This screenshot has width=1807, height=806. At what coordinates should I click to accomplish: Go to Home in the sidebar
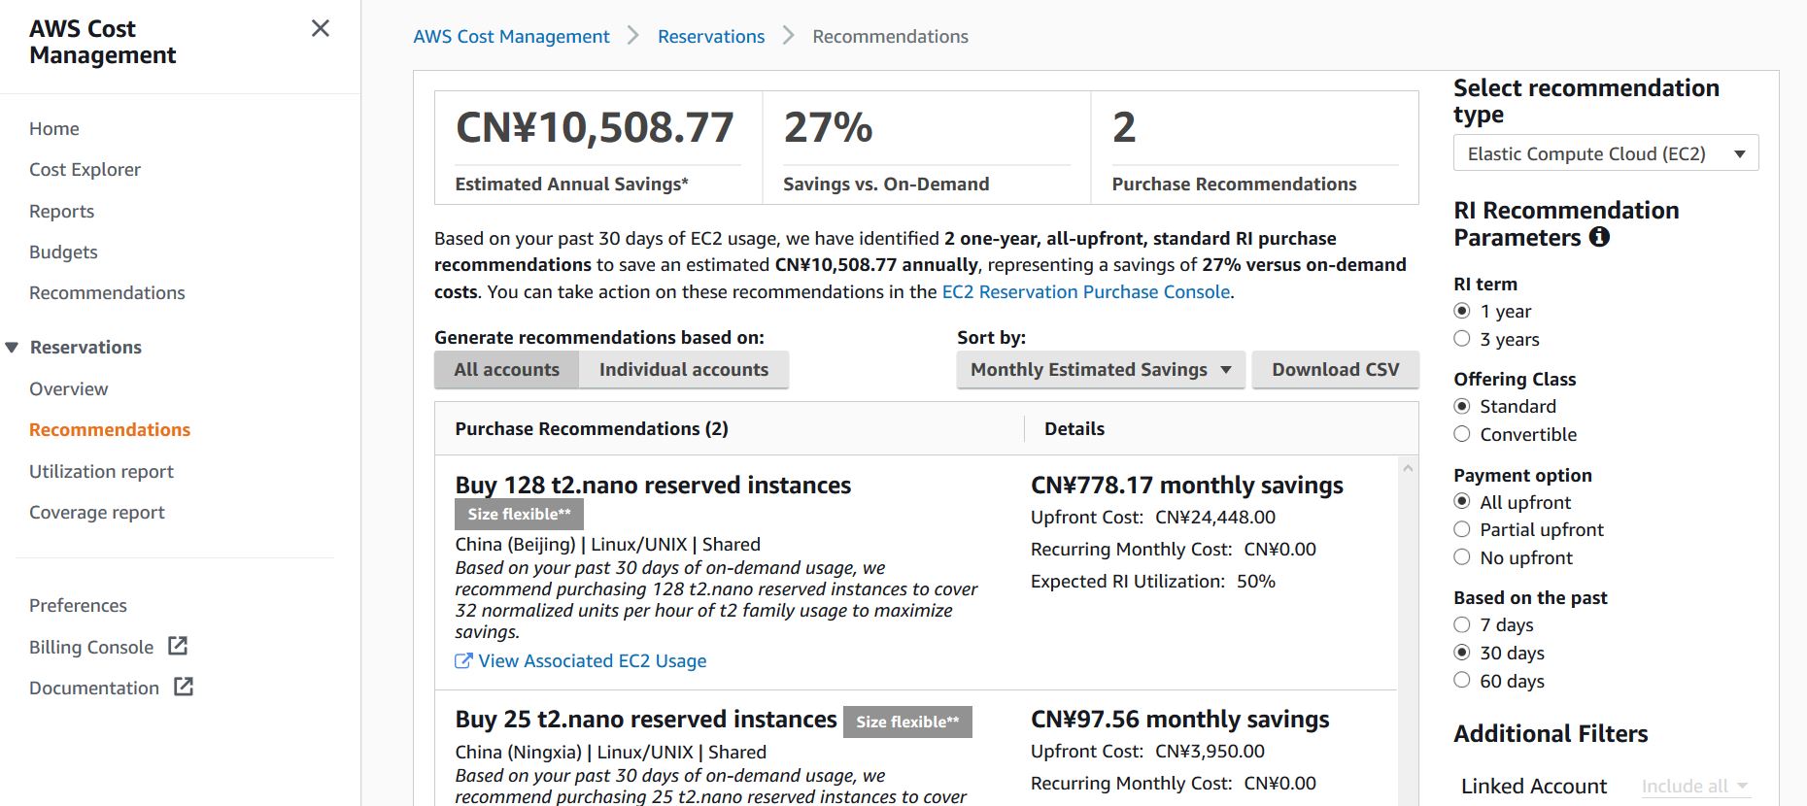pos(54,128)
